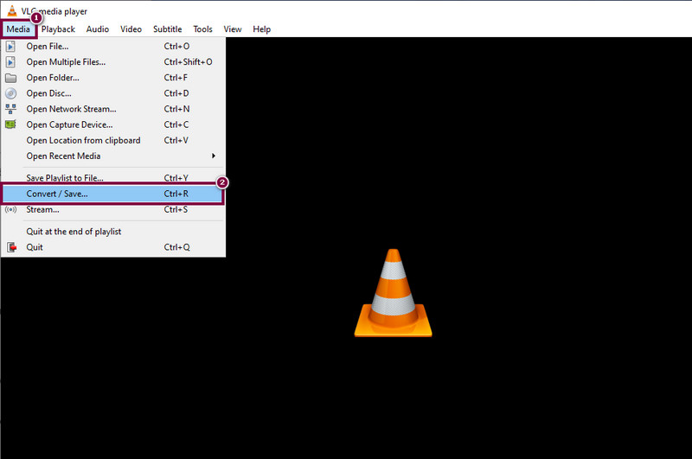
Task: Open the Playback menu
Action: 58,29
